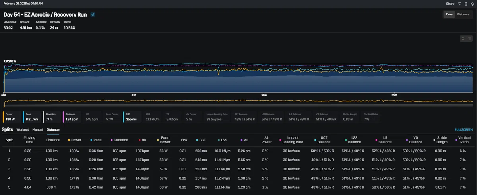The width and height of the screenshot is (477, 195).
Task: Open splits table in FULLSCREEN
Action: point(463,129)
